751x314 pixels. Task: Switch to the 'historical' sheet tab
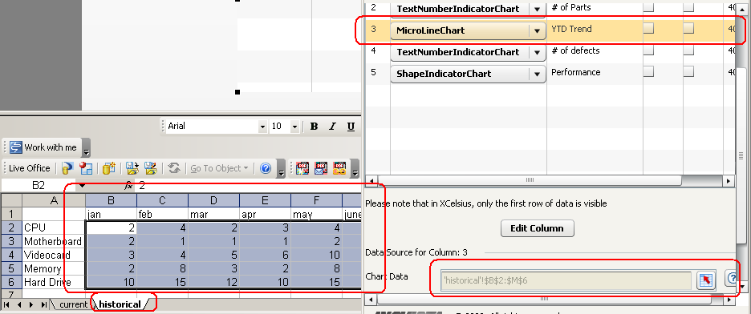coord(120,304)
